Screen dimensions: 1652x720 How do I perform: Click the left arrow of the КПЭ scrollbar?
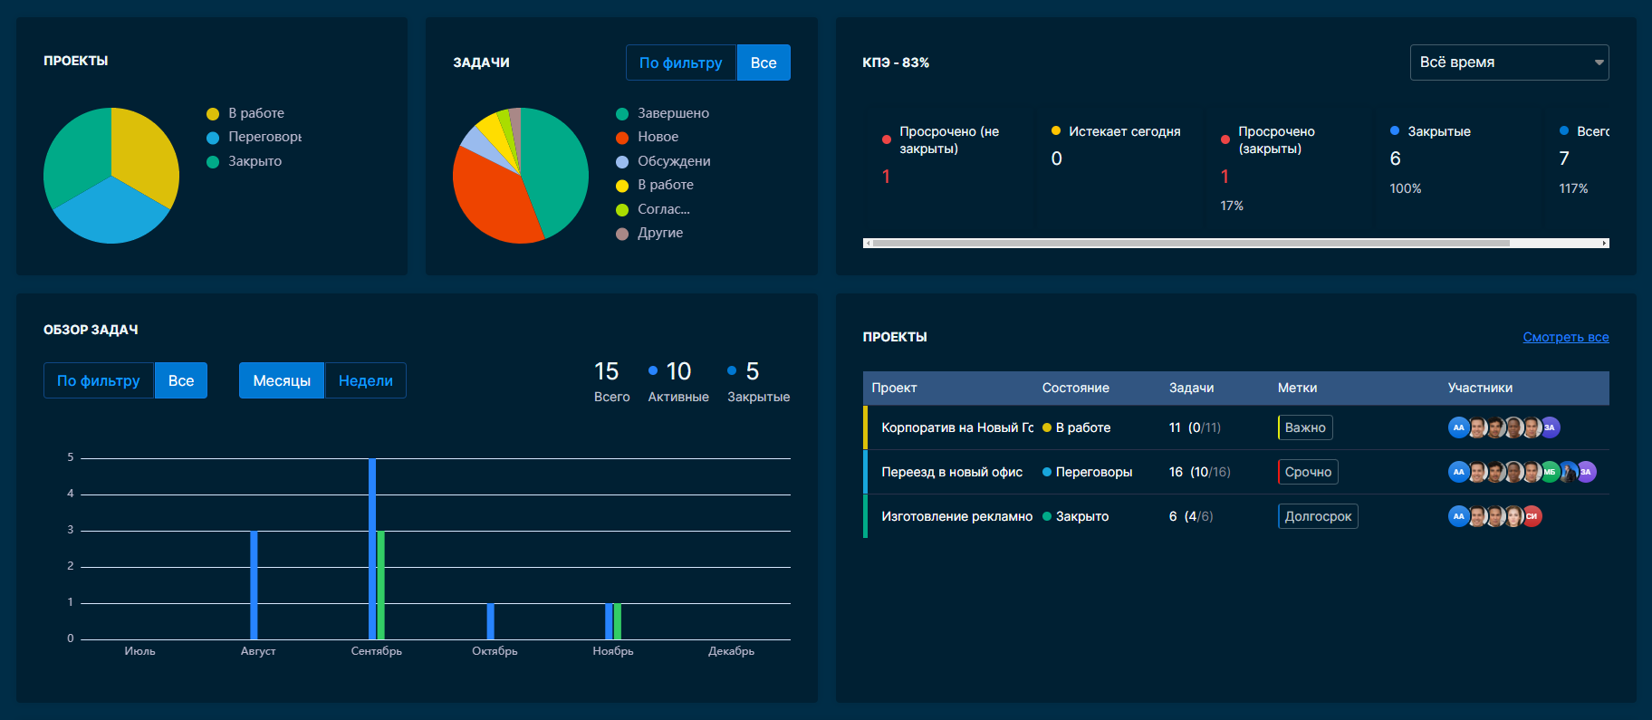coord(868,243)
